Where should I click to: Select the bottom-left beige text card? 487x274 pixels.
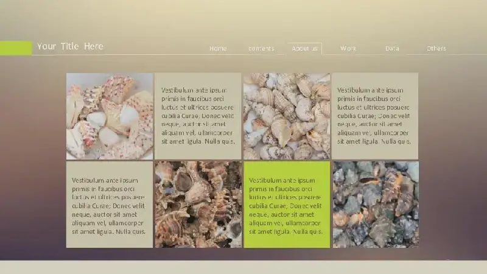coord(110,205)
